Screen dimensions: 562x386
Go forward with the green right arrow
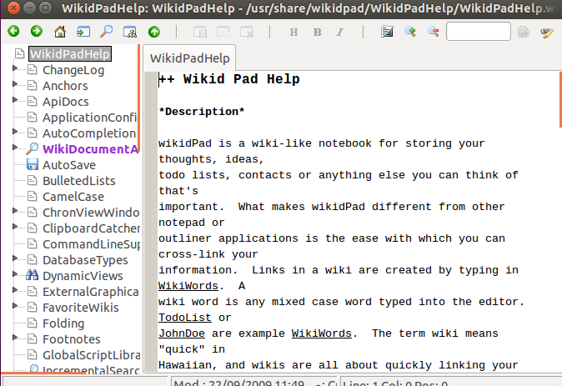coord(37,31)
